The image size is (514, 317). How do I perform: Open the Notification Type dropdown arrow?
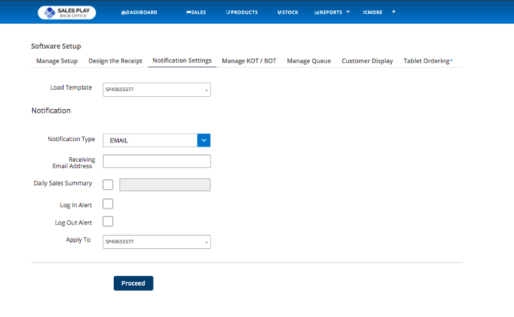click(x=204, y=141)
